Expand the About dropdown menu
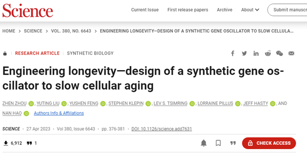 coord(250,10)
